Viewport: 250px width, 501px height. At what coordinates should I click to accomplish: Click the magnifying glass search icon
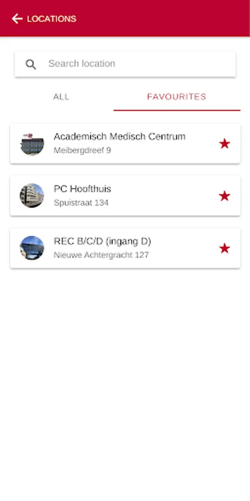click(31, 64)
